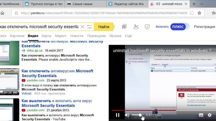Open Yandex bookmarks collection icon

pos(124,27)
